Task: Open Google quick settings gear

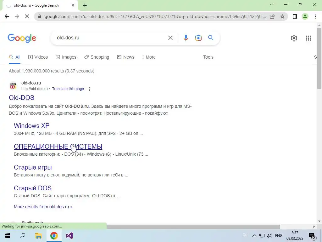Action: pyautogui.click(x=294, y=38)
